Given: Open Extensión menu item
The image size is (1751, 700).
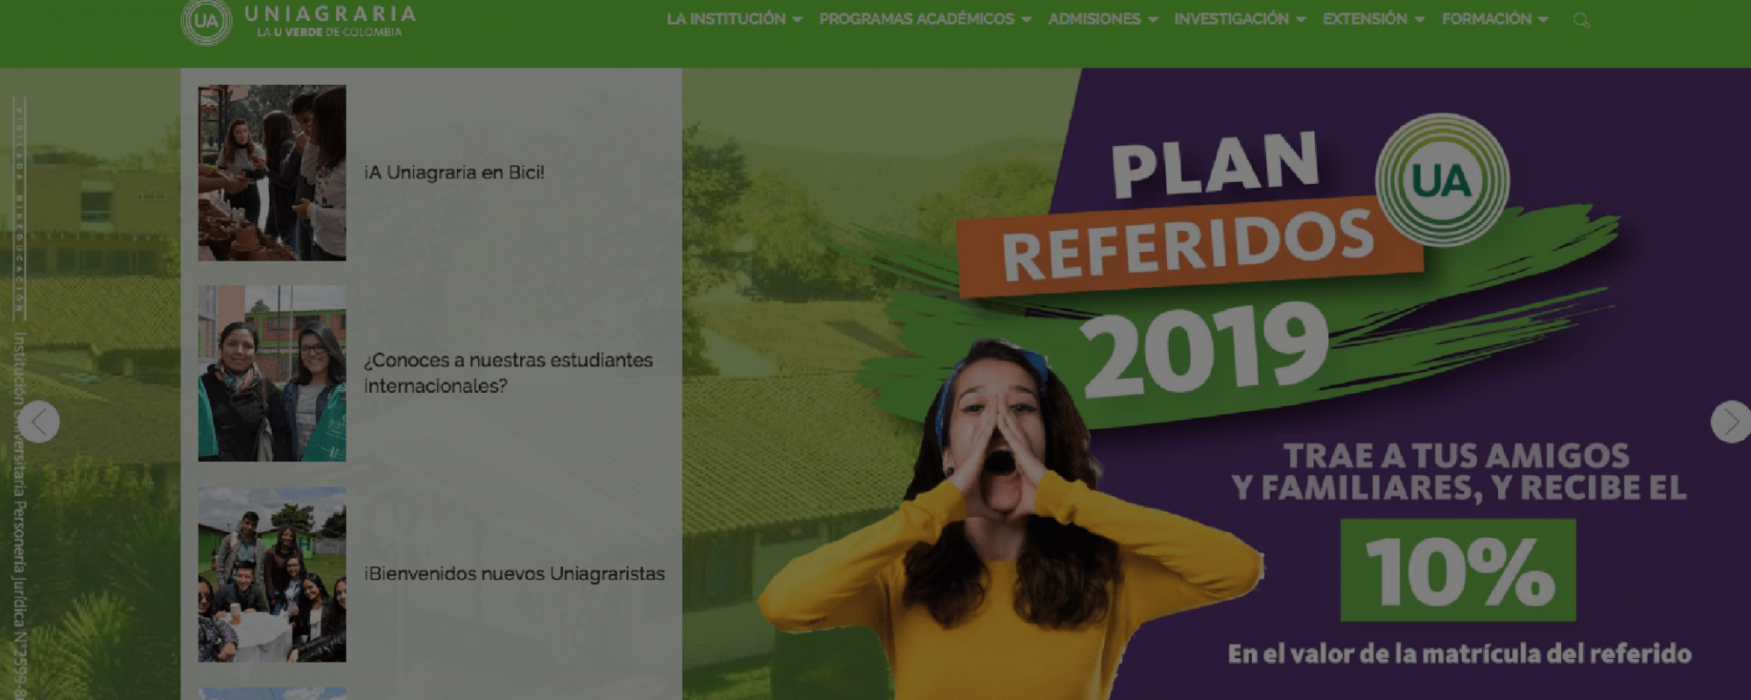Looking at the screenshot, I should (x=1374, y=19).
